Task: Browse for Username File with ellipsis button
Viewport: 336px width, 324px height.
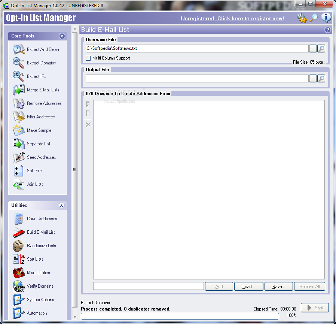Action: point(313,49)
